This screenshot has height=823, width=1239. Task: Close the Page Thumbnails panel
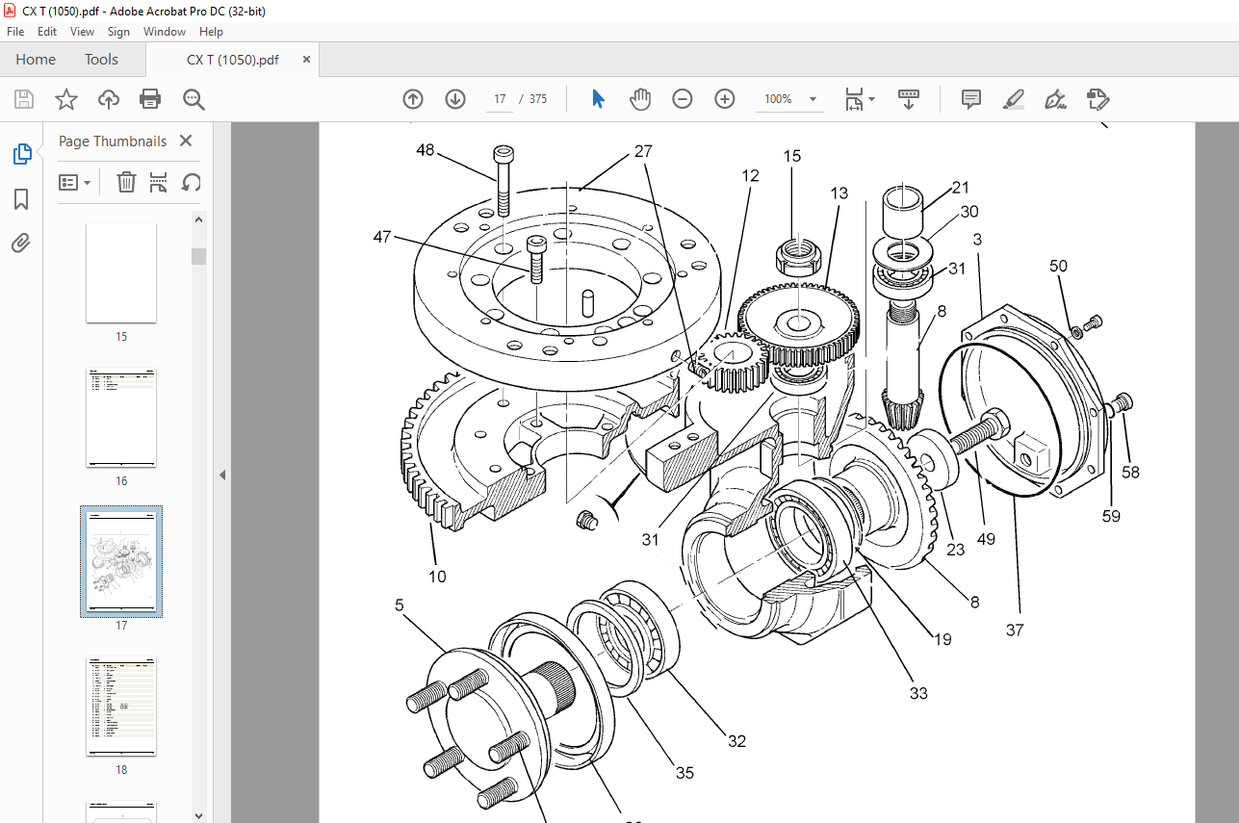(x=186, y=141)
